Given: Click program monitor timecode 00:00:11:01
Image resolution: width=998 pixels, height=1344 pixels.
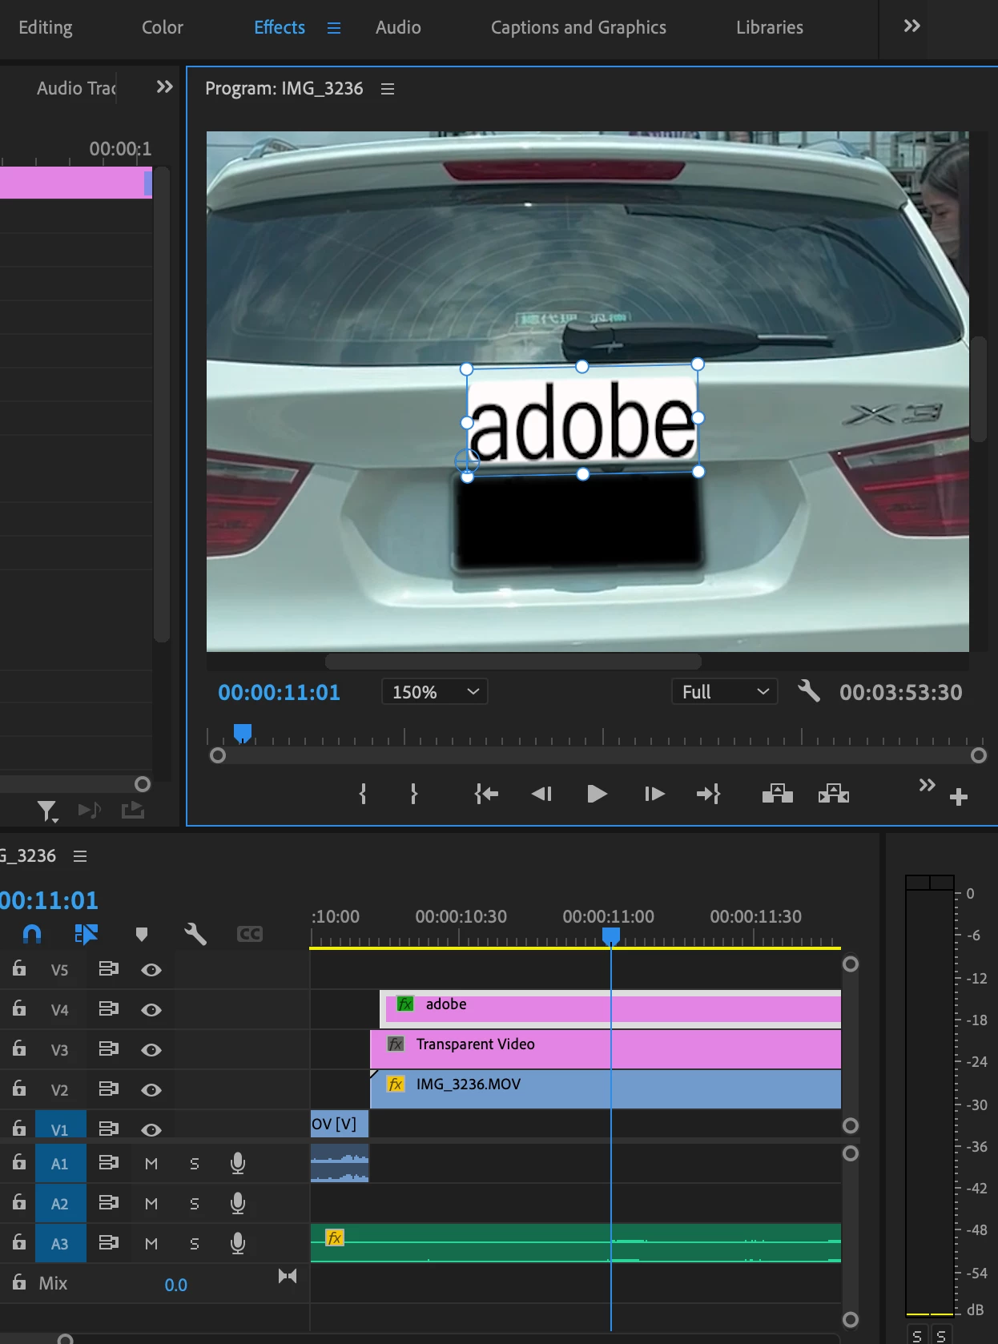Looking at the screenshot, I should 279,693.
